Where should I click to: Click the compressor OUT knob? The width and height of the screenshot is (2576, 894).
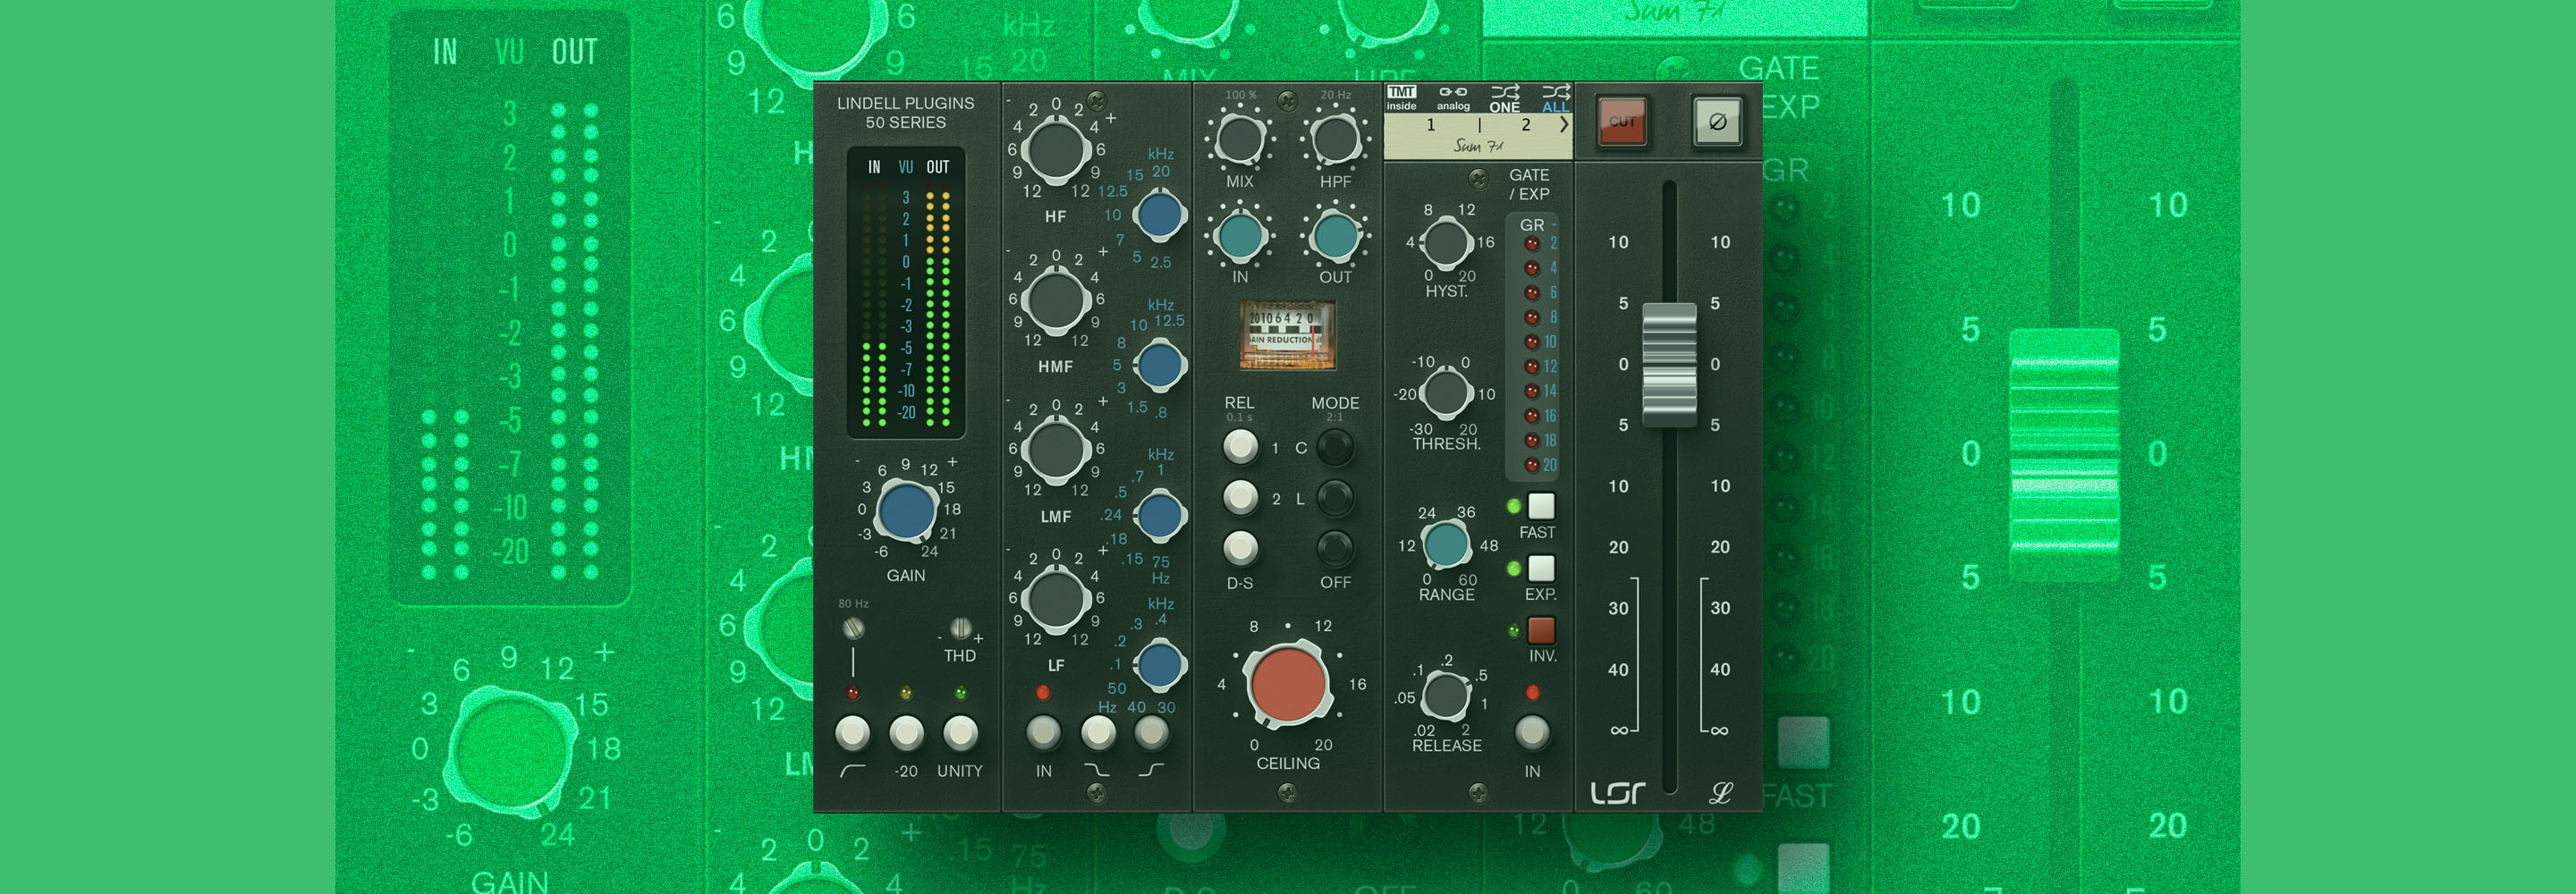1335,236
